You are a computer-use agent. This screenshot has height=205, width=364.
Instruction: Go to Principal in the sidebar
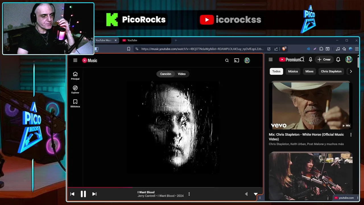pyautogui.click(x=75, y=76)
